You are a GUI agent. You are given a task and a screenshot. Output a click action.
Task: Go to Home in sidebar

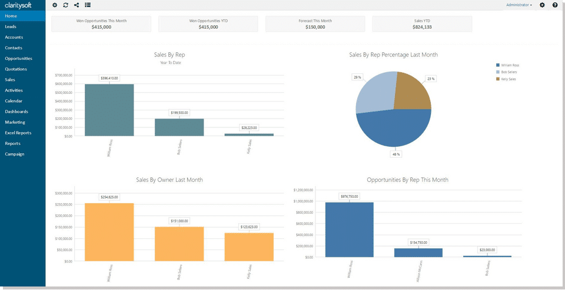(23, 16)
